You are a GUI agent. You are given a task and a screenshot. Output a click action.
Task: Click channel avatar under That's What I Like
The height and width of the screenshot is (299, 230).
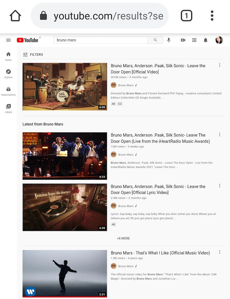click(114, 266)
